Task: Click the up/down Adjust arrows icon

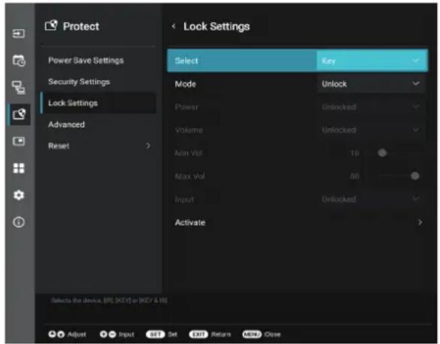Action: (x=56, y=334)
